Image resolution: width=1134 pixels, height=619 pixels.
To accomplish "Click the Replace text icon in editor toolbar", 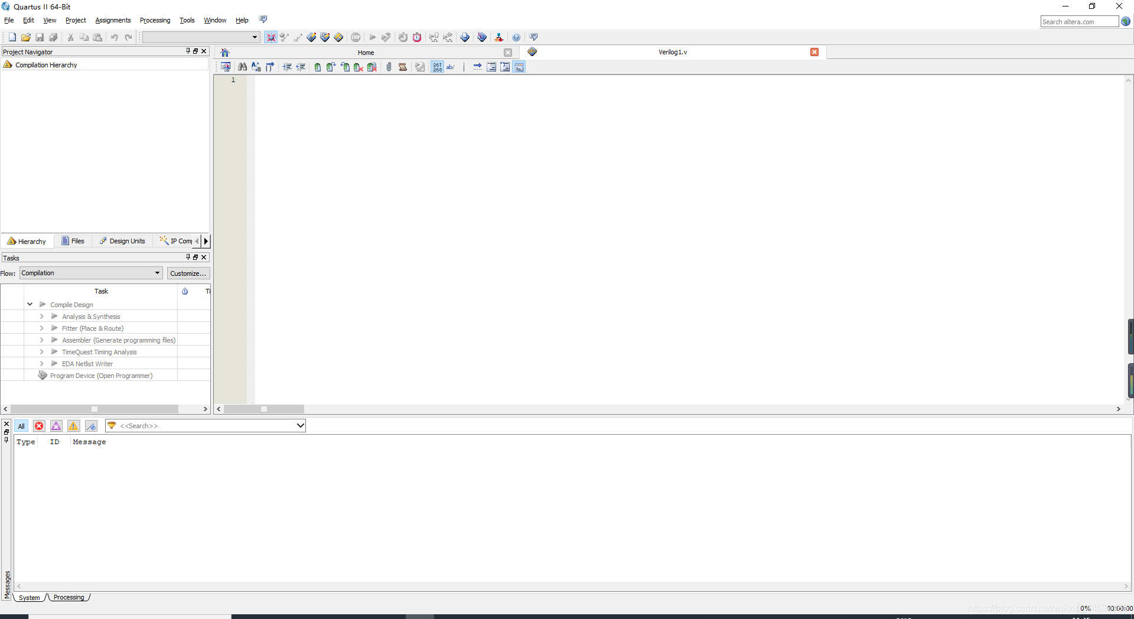I will tap(256, 67).
